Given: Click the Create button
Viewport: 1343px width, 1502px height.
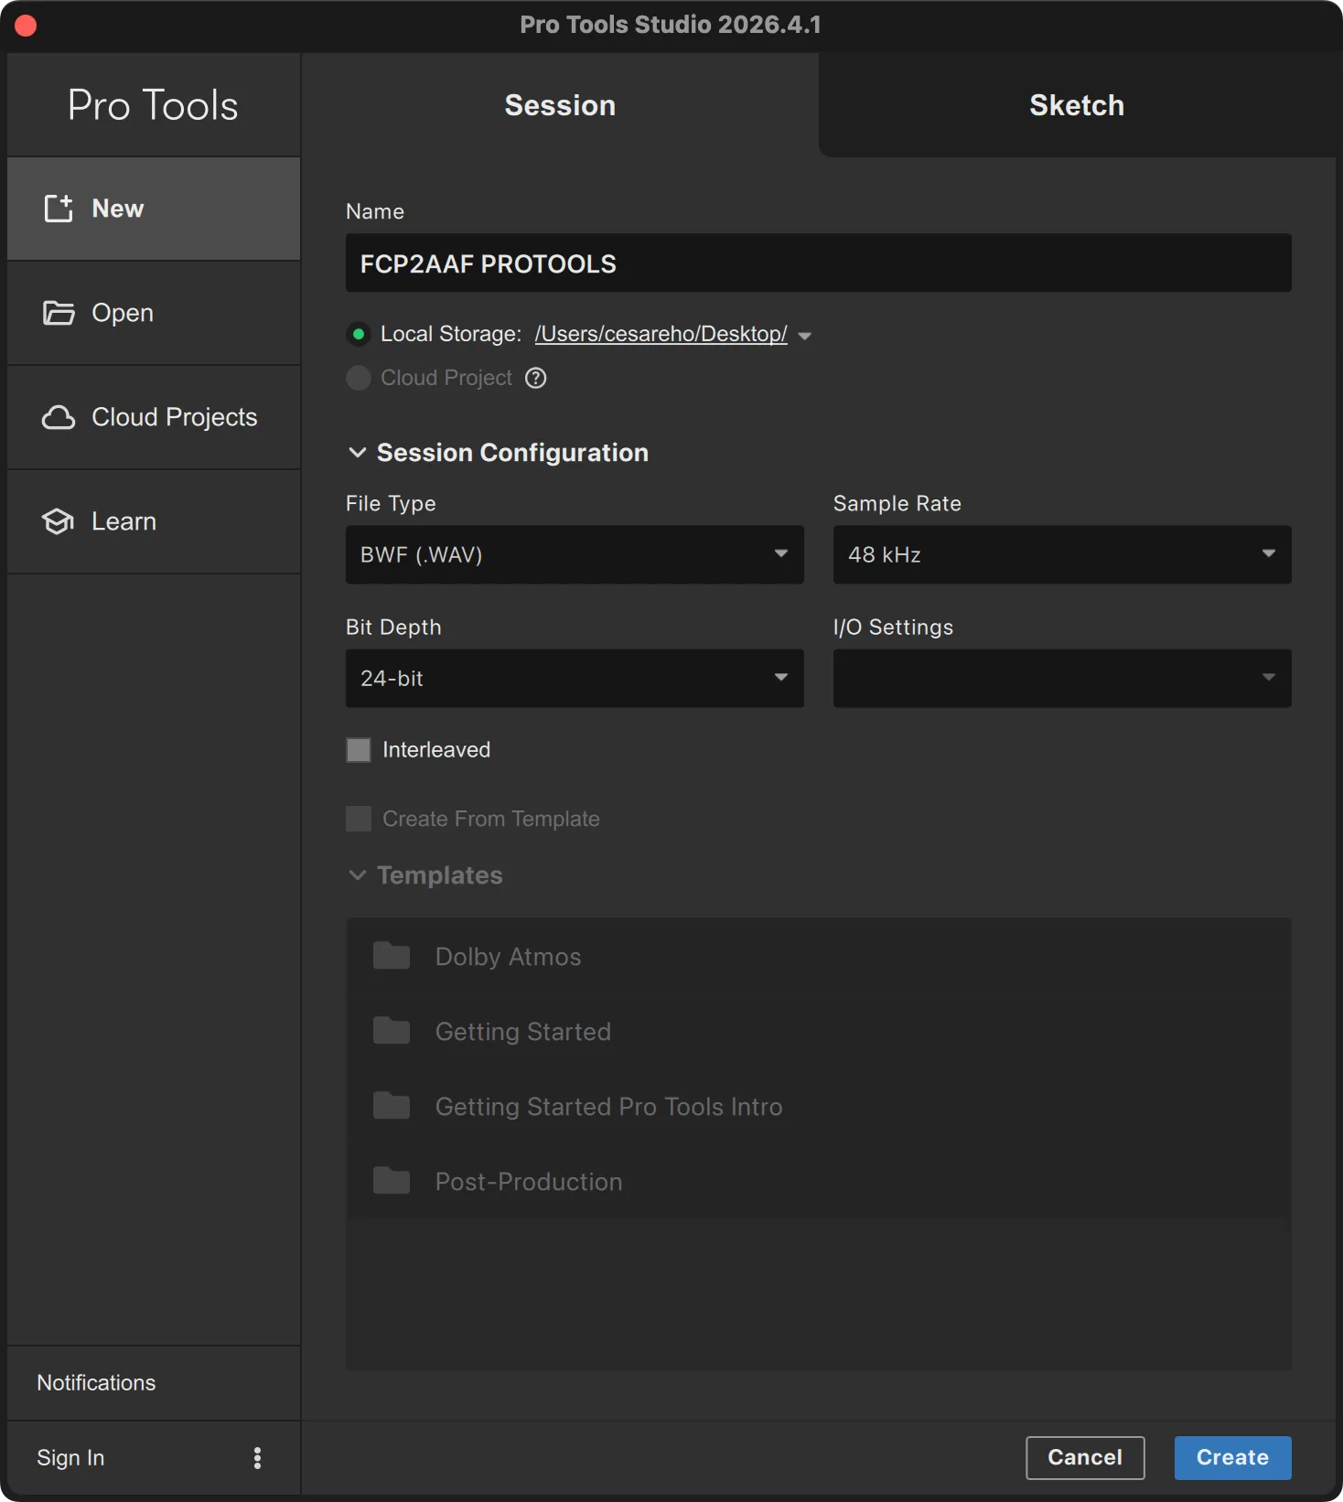Looking at the screenshot, I should click(x=1232, y=1457).
